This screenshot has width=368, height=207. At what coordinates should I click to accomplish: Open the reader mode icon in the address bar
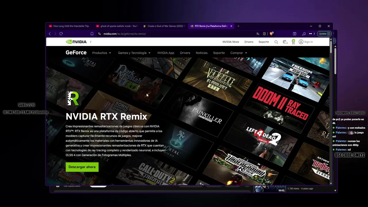pos(264,34)
